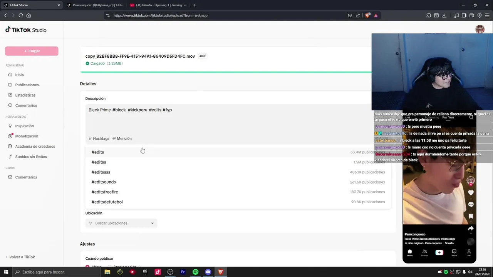Screen dimensions: 493x277
Task: Select the #editss hashtag suggestion
Action: [x=238, y=162]
